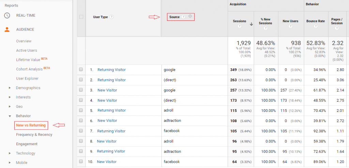Remove the Source secondary dimension
349x168 pixels.
[x=190, y=16]
